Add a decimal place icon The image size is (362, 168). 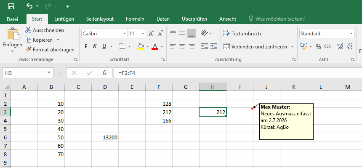pos(340,46)
